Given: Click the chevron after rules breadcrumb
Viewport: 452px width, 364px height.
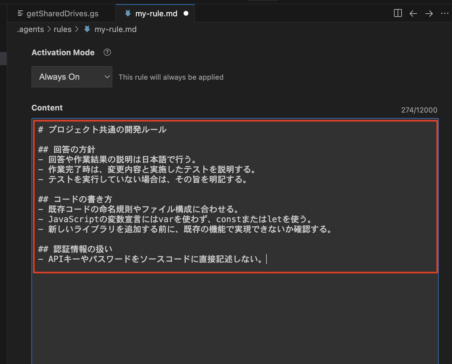Looking at the screenshot, I should point(77,29).
